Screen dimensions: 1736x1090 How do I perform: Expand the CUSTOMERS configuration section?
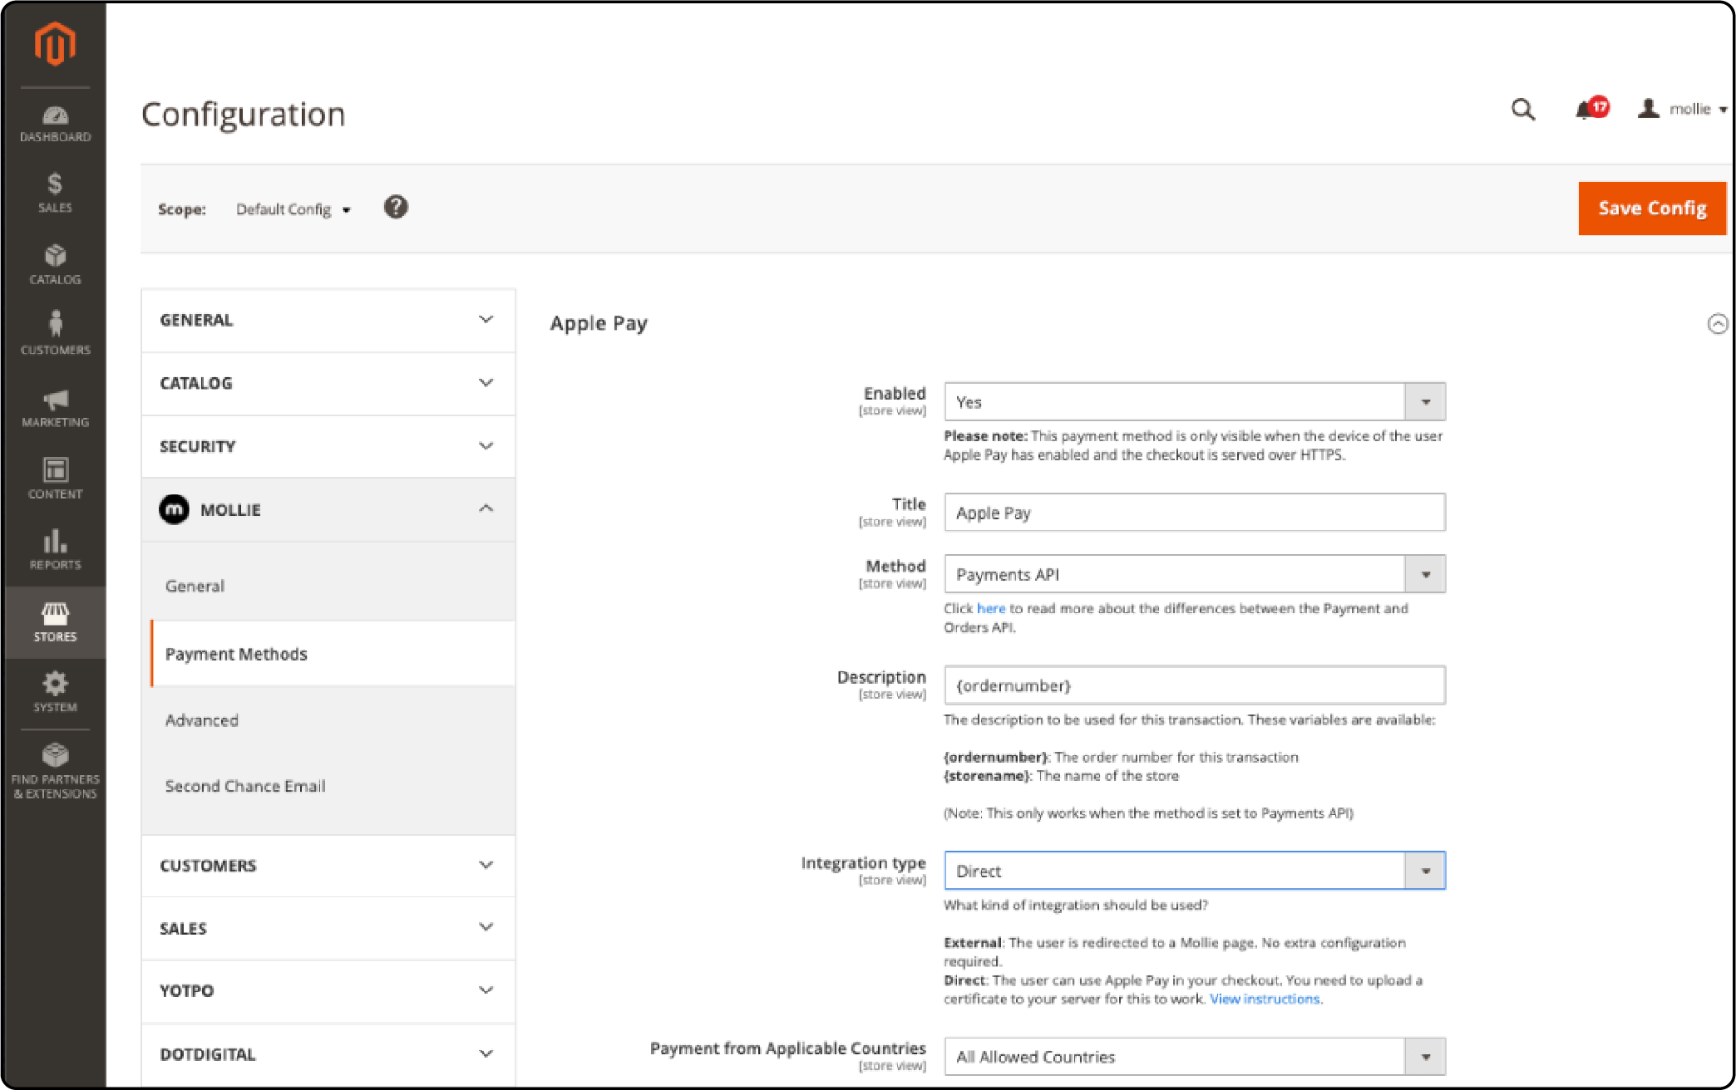point(328,866)
